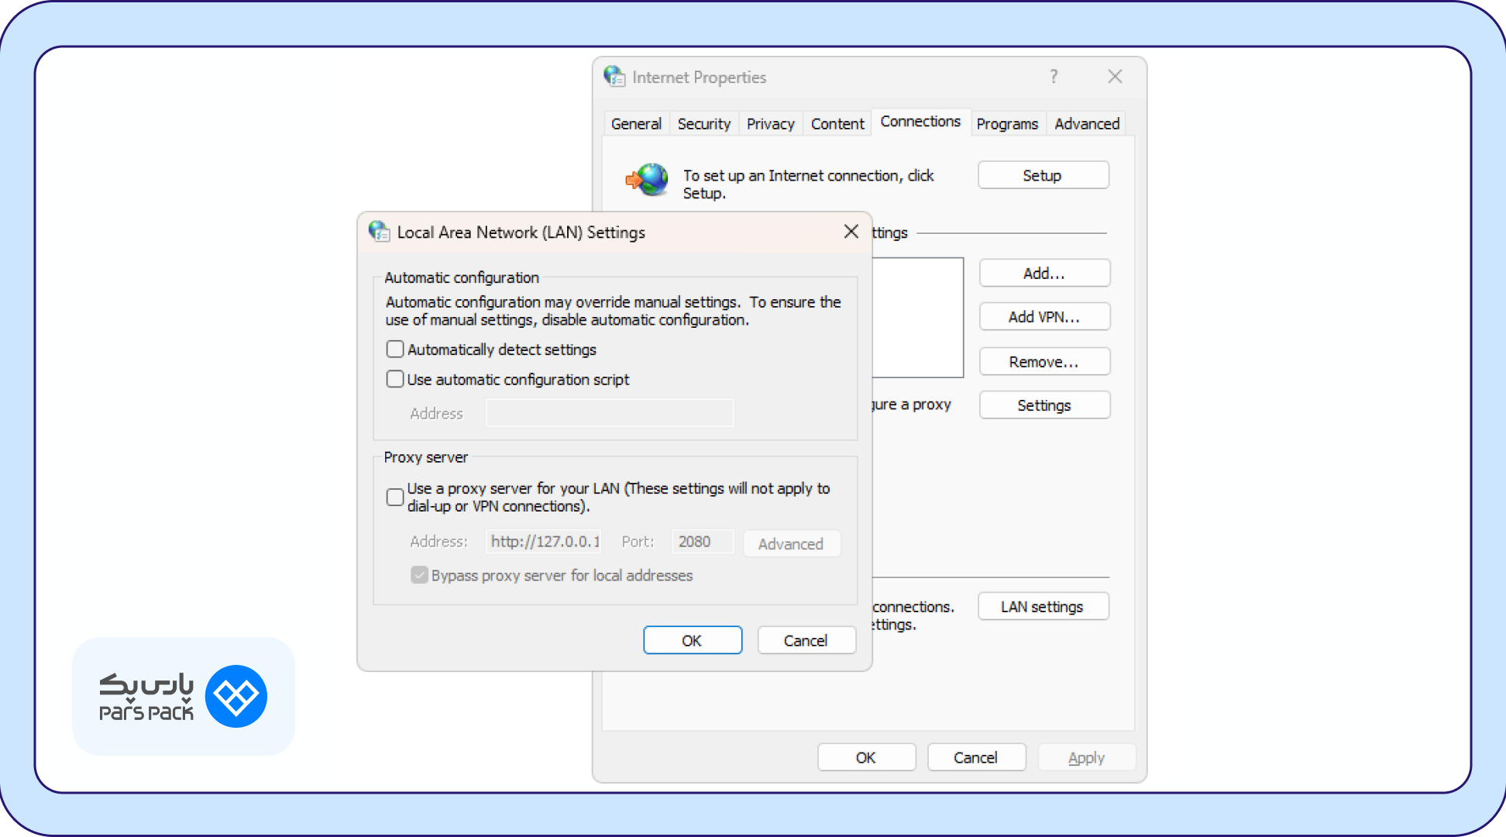Click the Port field showing 2080
Viewport: 1506px width, 837px height.
(702, 541)
